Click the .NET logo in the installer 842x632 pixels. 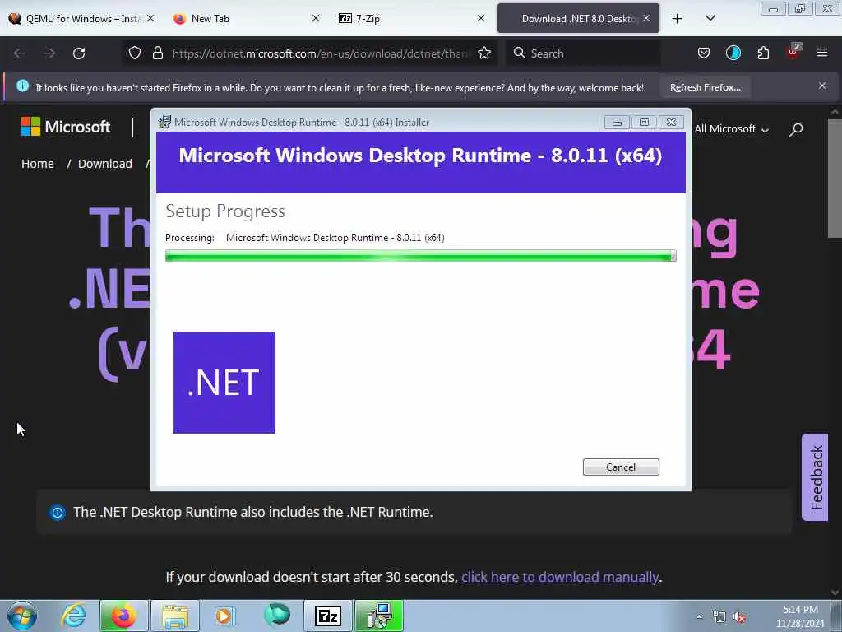pos(224,383)
